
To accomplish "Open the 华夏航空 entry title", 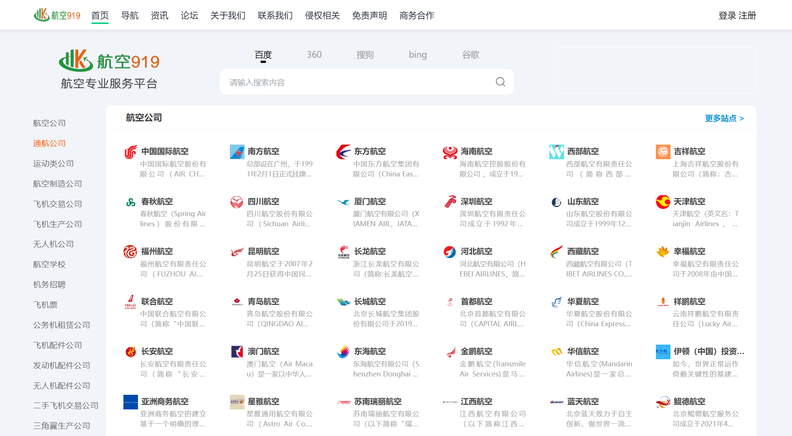I will 583,302.
